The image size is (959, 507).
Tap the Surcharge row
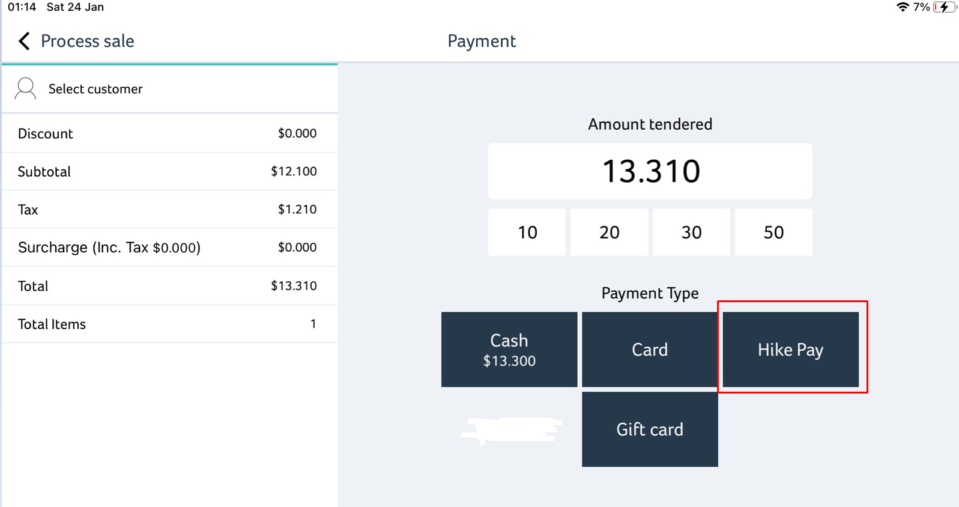point(169,247)
